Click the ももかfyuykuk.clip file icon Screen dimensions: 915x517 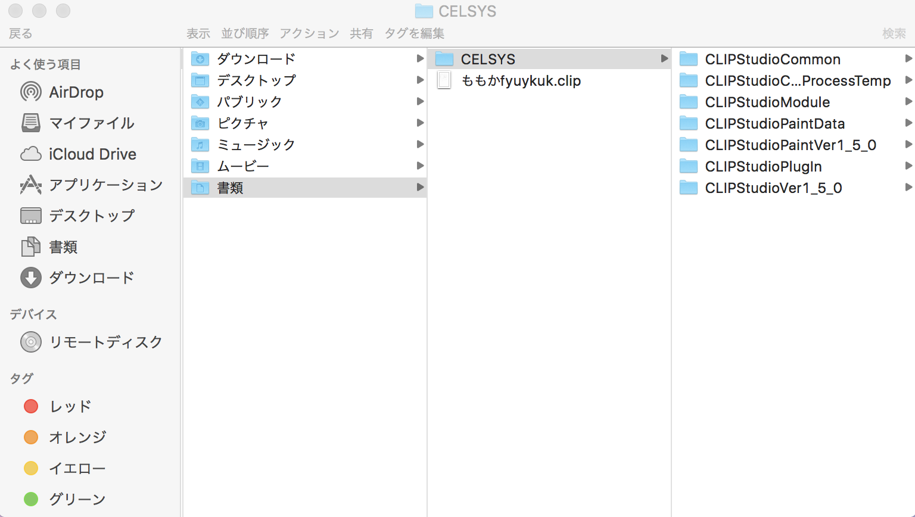pos(444,80)
